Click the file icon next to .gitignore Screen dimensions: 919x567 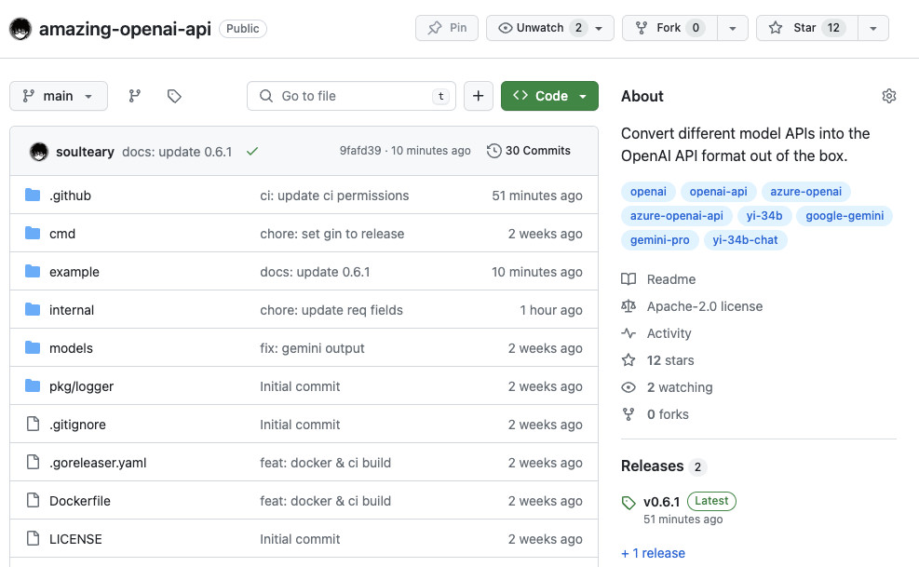point(33,424)
